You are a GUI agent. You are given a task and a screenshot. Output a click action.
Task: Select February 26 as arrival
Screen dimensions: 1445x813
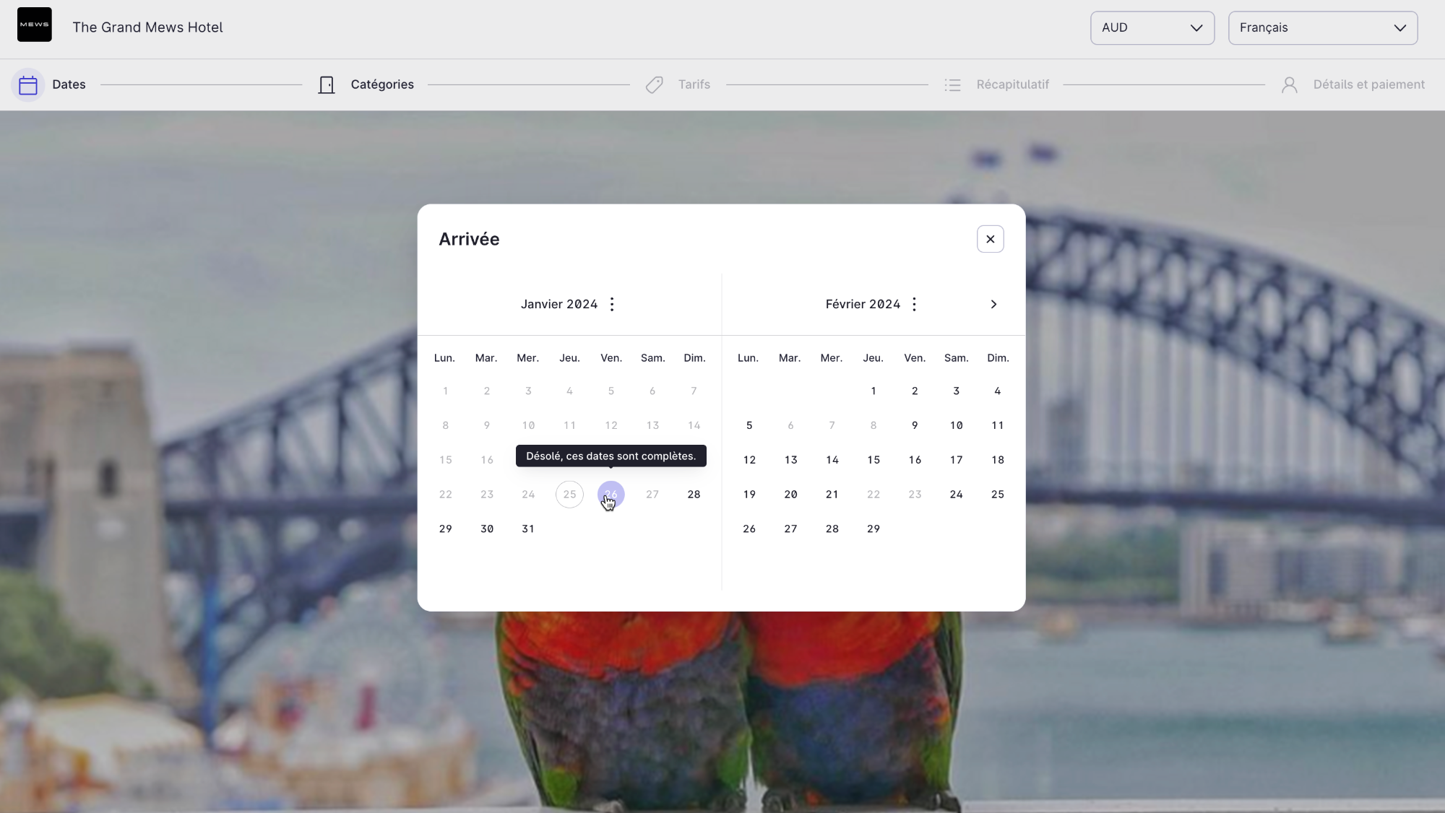[x=749, y=529]
